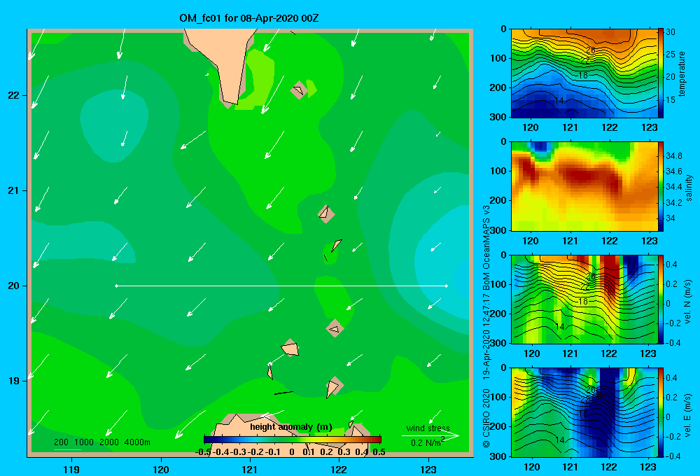Screen dimensions: 700x476
Task: Click the '19-Apr-2020 12:47:17' timestamp text
Action: point(486,336)
